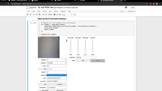
Task: Reload the page in the browser
Action: tap(8, 4)
